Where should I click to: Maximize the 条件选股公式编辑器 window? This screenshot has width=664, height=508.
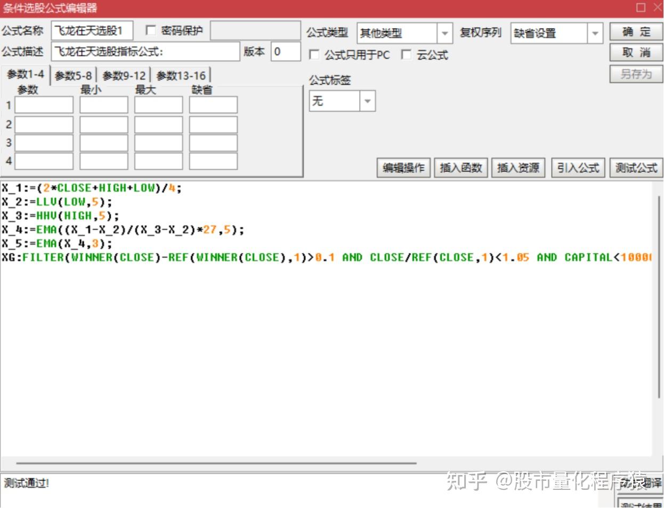tap(641, 7)
